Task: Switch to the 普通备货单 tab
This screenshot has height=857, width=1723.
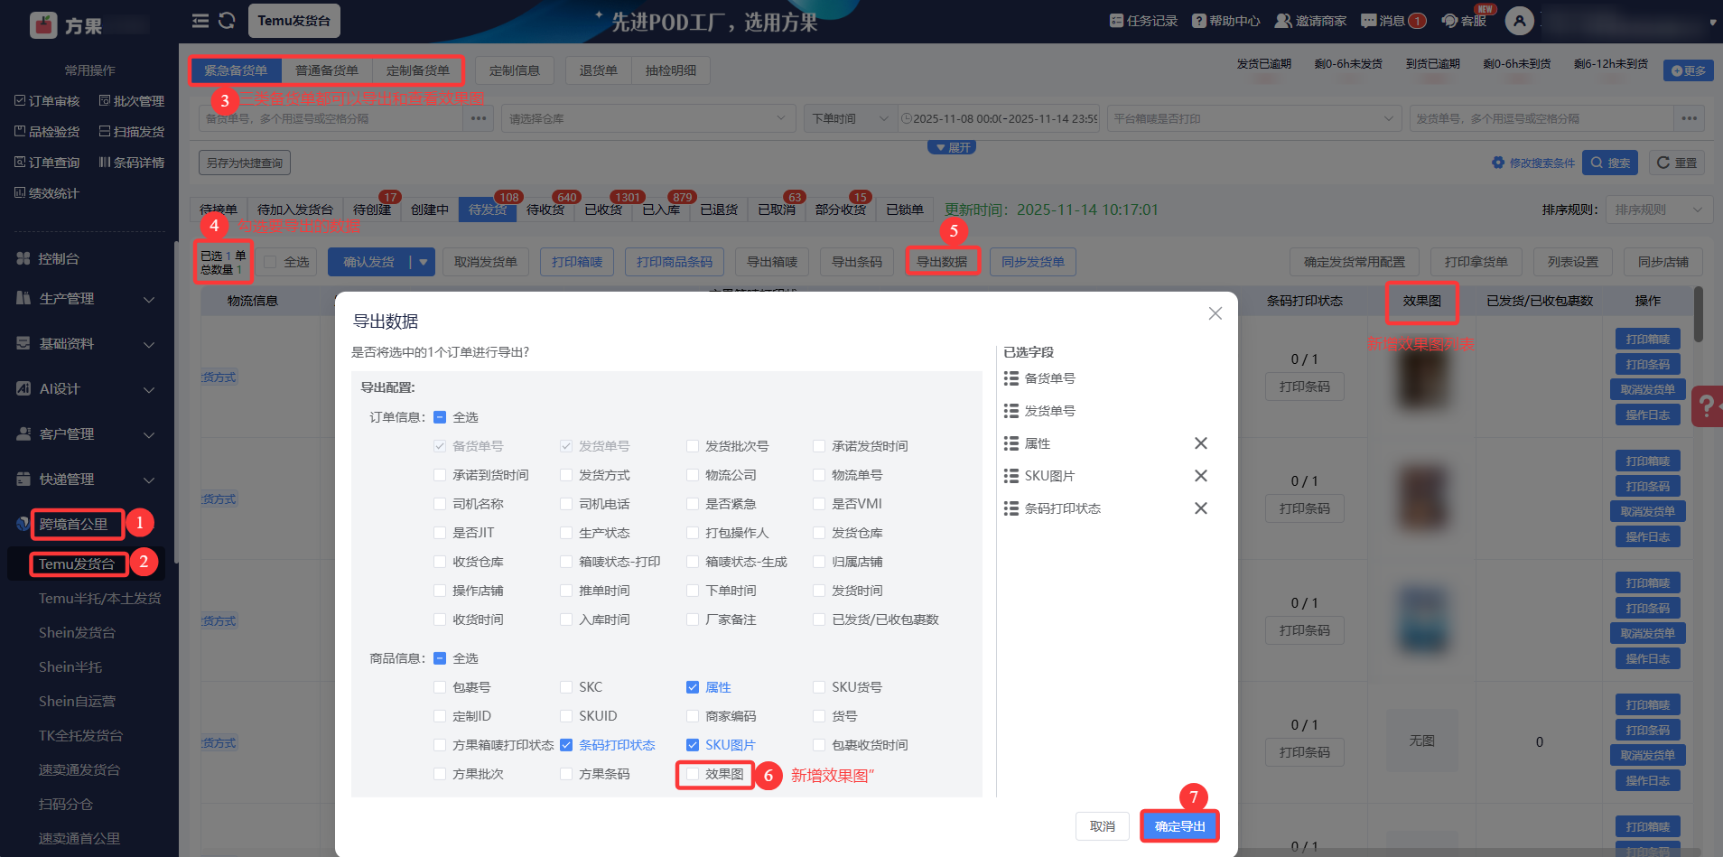Action: pos(327,70)
